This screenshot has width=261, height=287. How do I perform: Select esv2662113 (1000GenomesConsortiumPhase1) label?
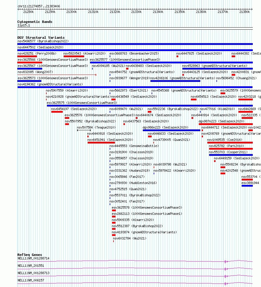tap(147, 214)
